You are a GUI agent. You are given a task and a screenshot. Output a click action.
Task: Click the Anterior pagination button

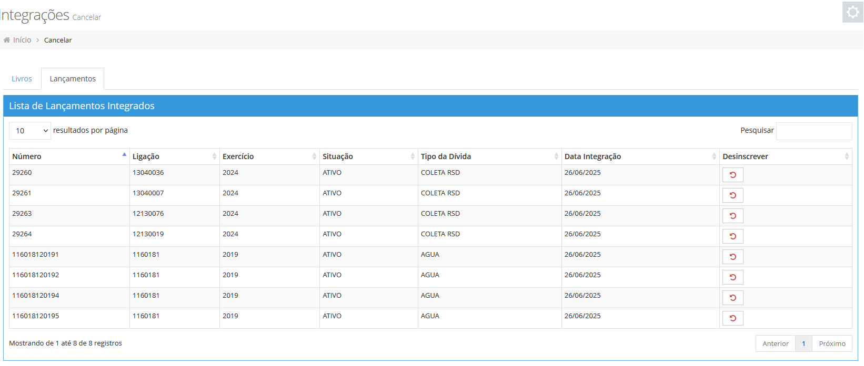(776, 343)
